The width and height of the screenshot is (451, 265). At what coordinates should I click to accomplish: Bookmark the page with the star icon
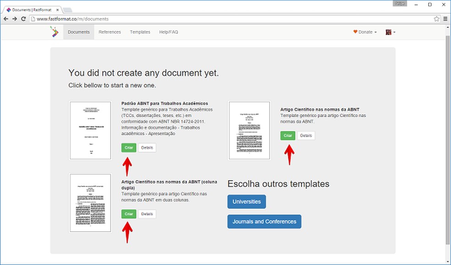click(436, 19)
